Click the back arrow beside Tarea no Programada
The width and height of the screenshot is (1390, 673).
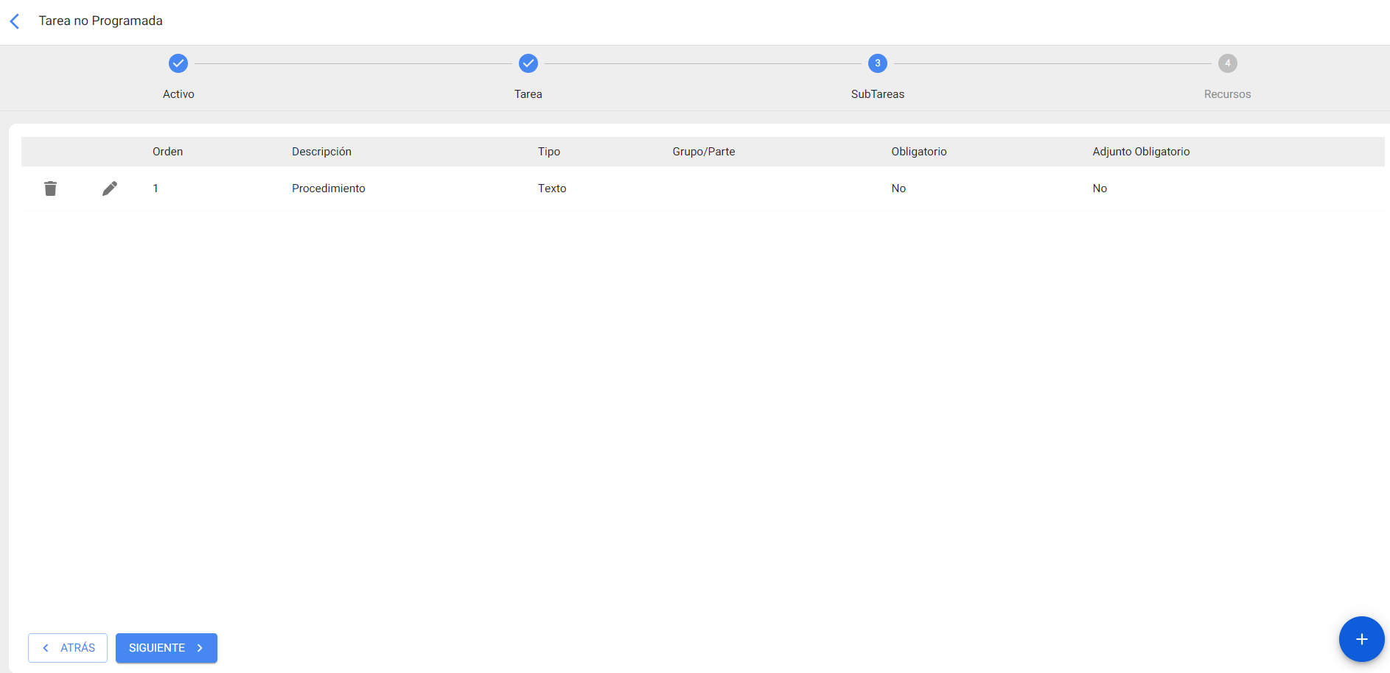(15, 21)
